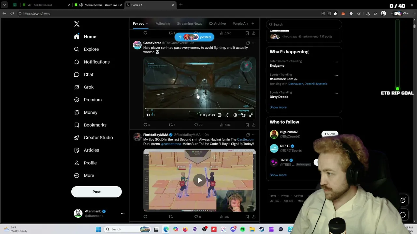Open Grok actions on FloridaBoyMMA post

[248, 135]
